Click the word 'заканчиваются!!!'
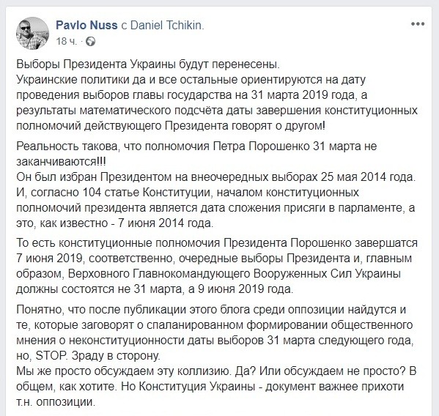This screenshot has width=439, height=416. [62, 162]
